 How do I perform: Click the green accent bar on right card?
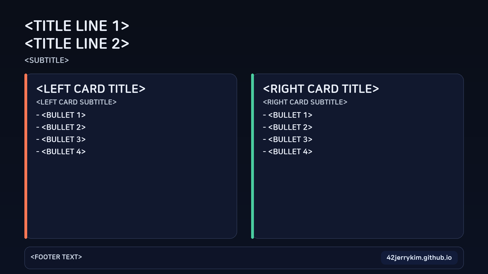click(x=252, y=156)
